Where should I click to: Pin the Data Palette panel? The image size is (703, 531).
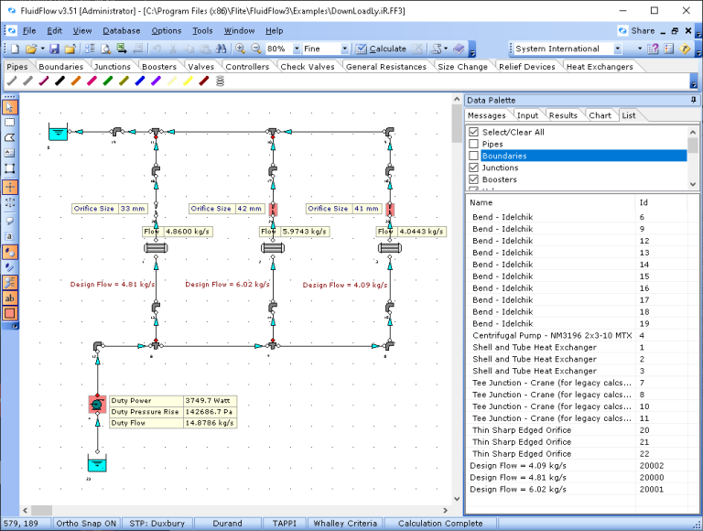click(694, 100)
